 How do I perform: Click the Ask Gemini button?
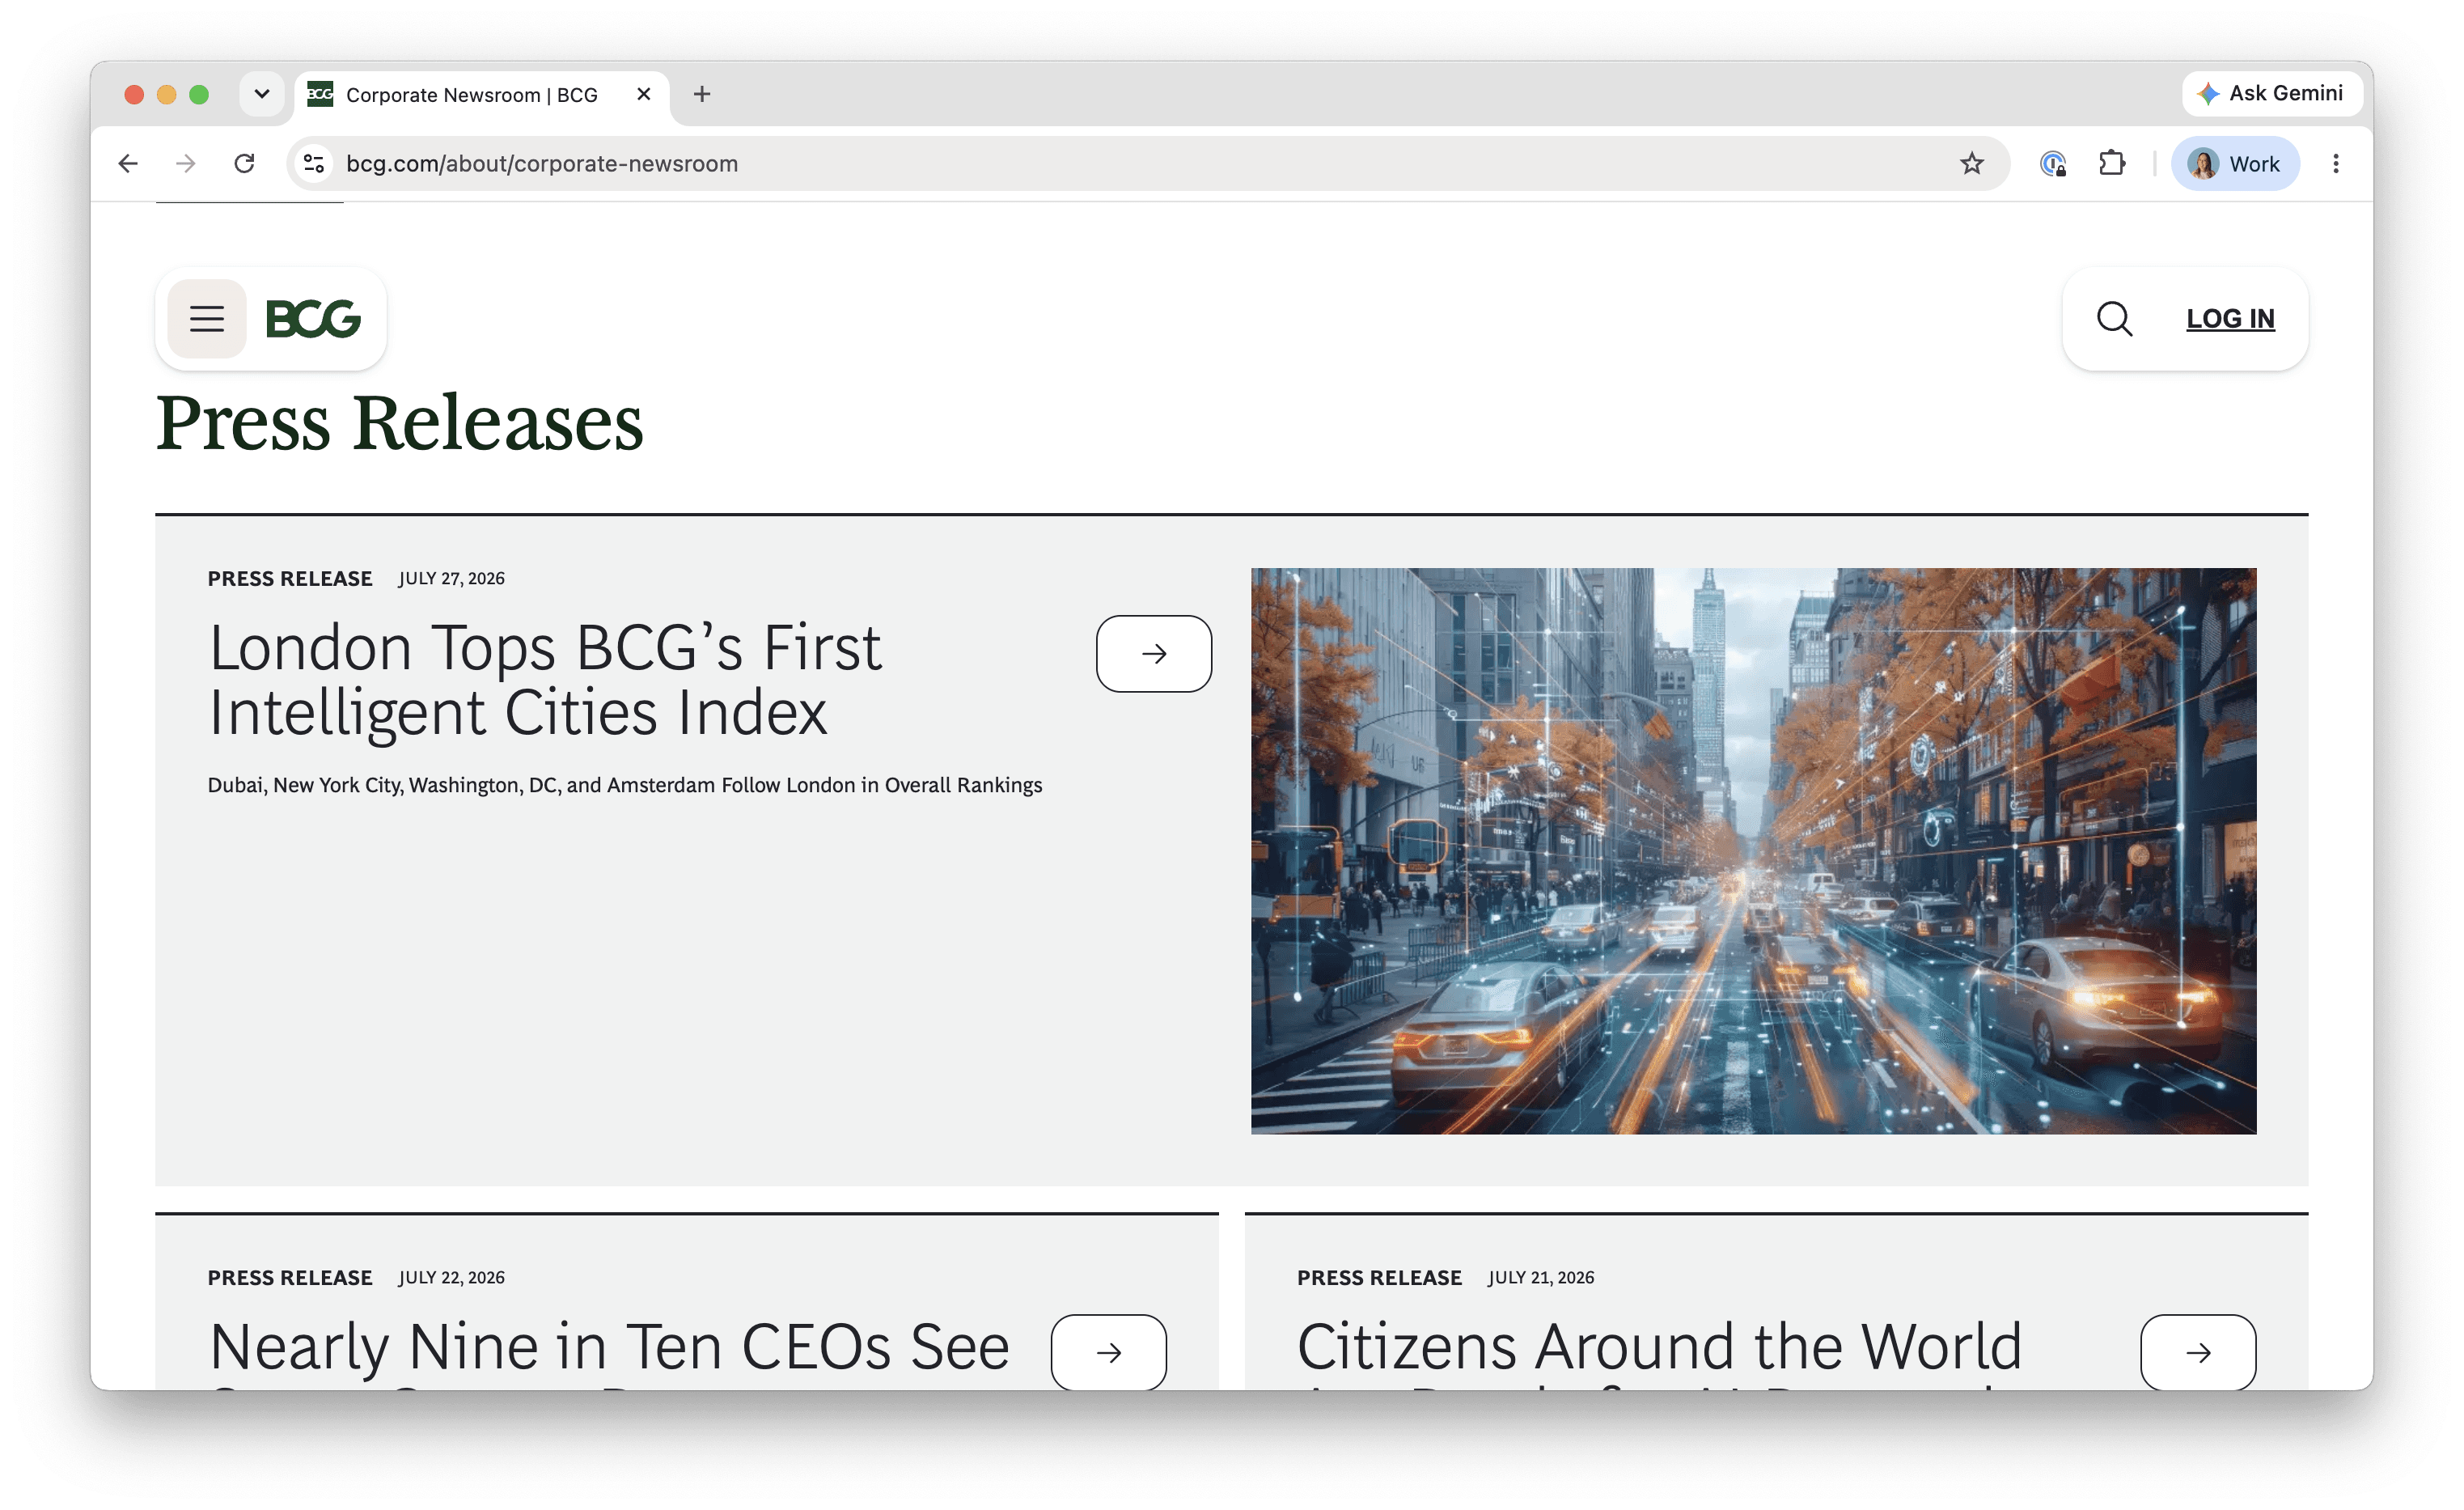tap(2271, 93)
